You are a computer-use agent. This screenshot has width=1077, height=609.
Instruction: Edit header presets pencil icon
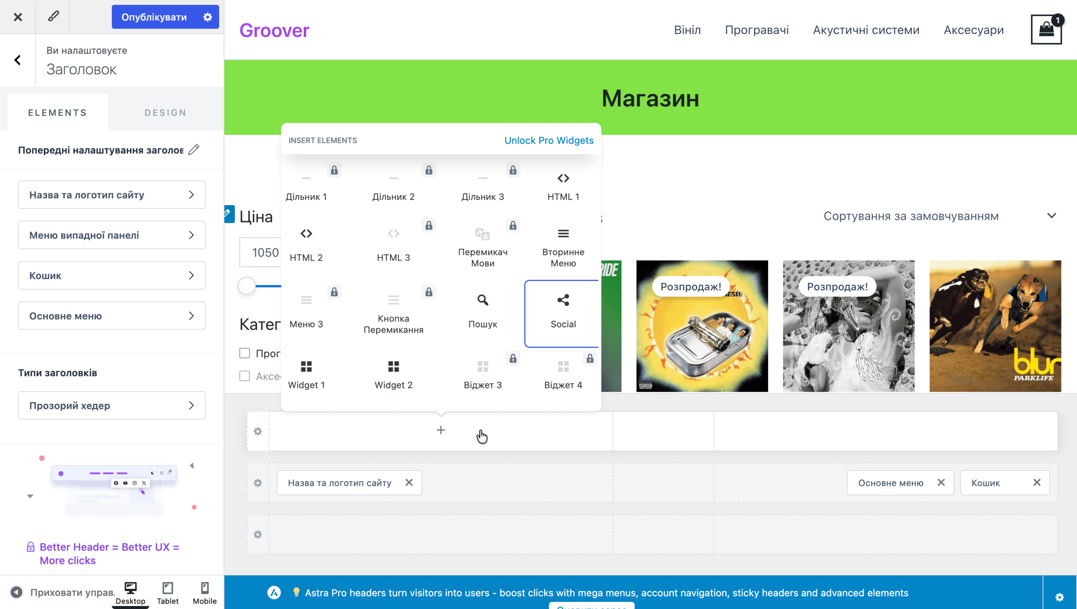[x=194, y=150]
